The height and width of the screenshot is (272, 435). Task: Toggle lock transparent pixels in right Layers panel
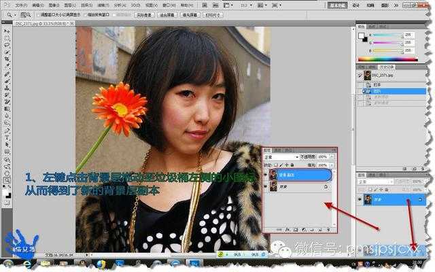370,190
